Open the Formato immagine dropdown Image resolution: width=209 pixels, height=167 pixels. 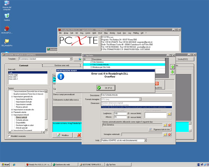[140, 100]
